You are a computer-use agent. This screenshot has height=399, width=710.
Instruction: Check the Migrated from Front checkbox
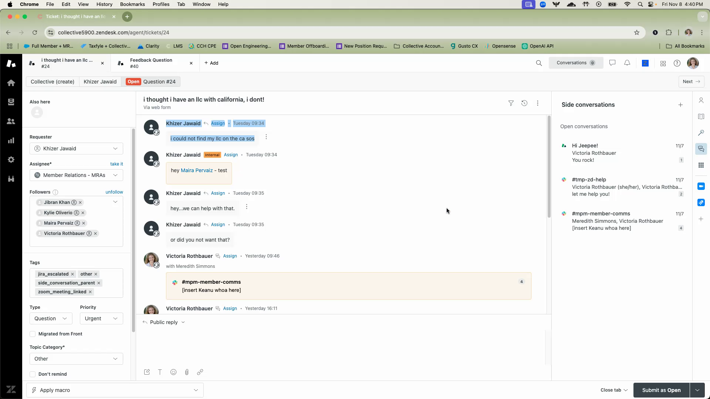[33, 334]
